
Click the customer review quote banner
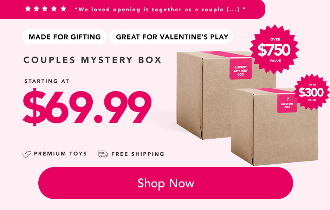click(132, 9)
